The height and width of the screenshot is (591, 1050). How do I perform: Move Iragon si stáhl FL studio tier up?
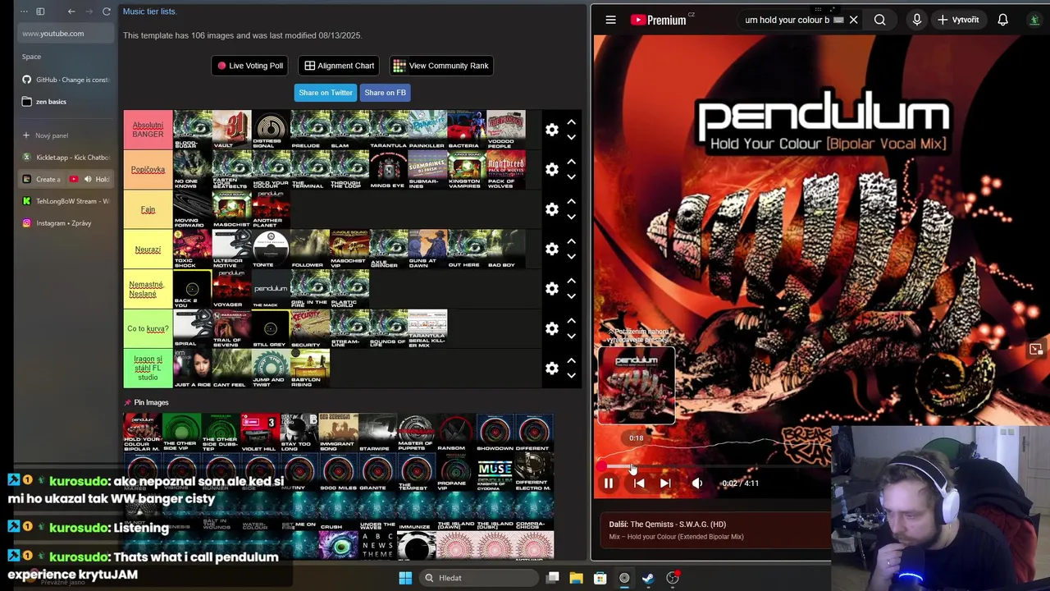pos(571,361)
